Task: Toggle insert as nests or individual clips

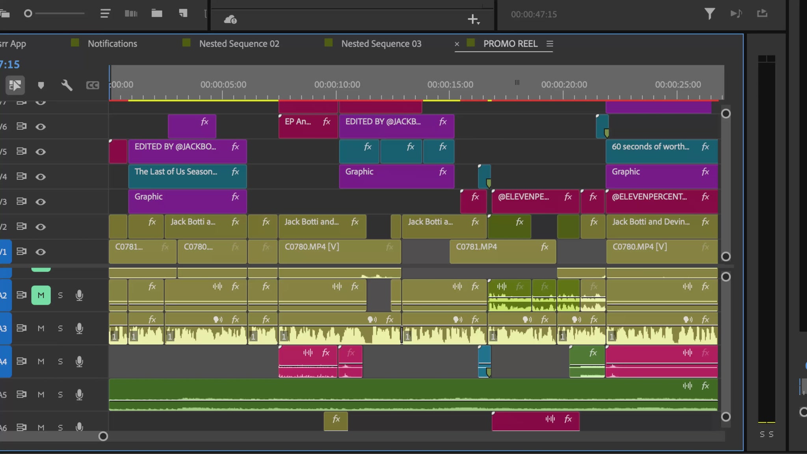Action: point(15,85)
